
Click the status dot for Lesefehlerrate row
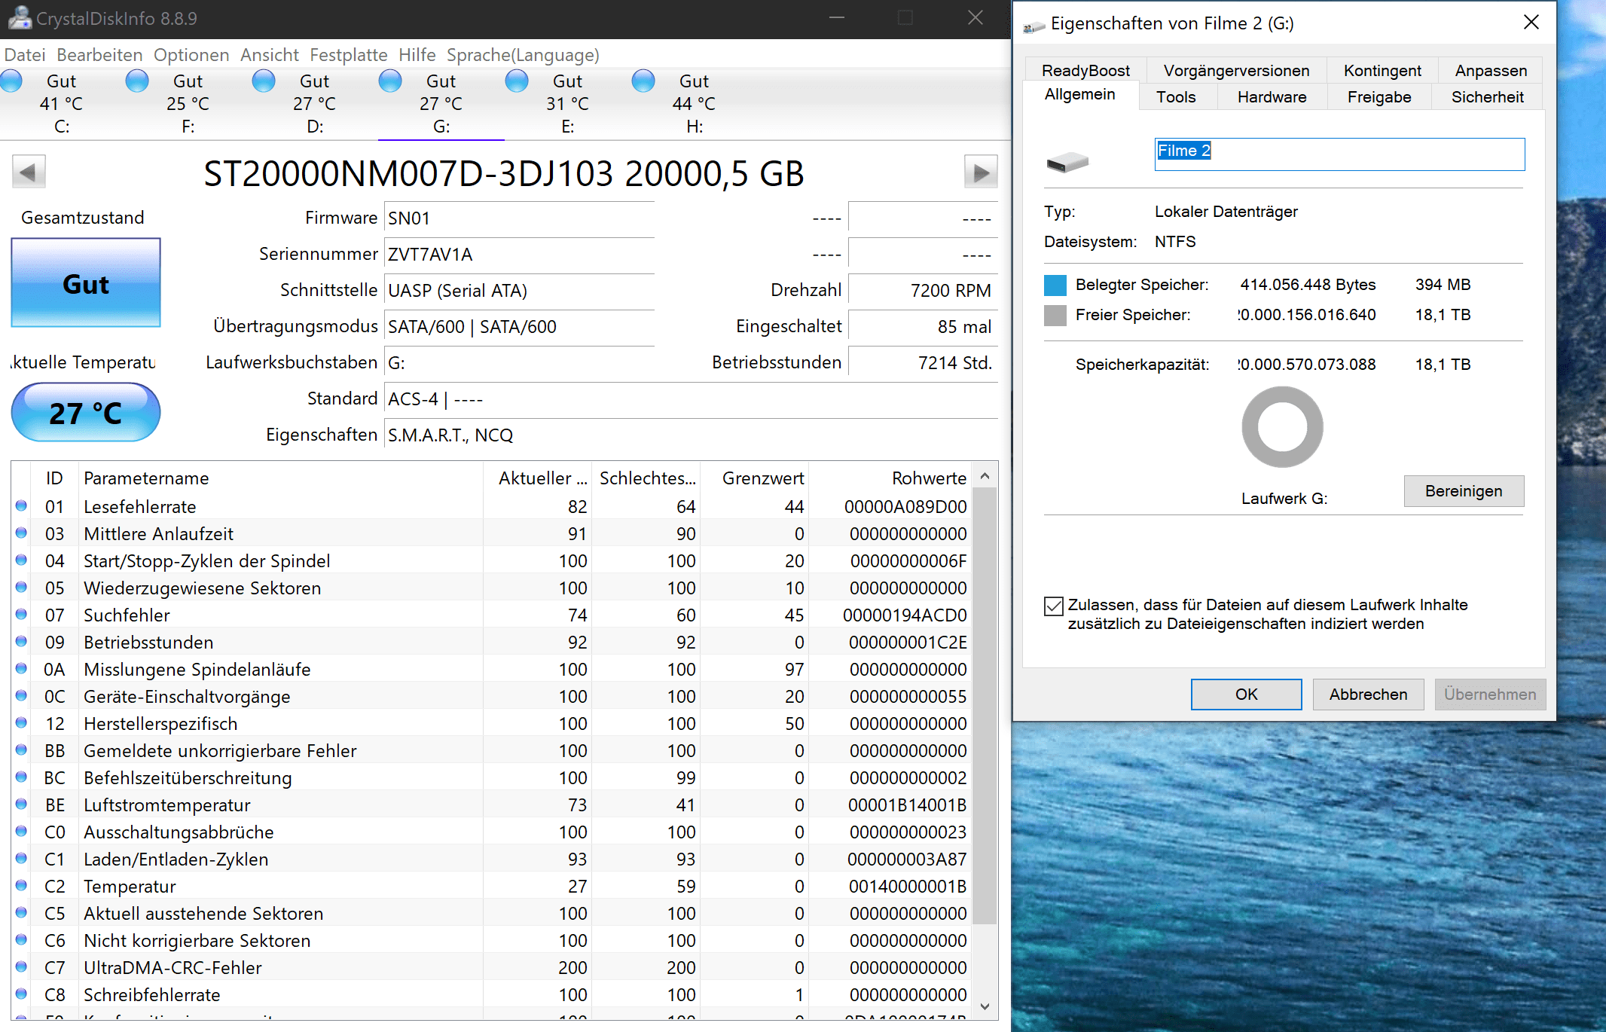coord(21,505)
